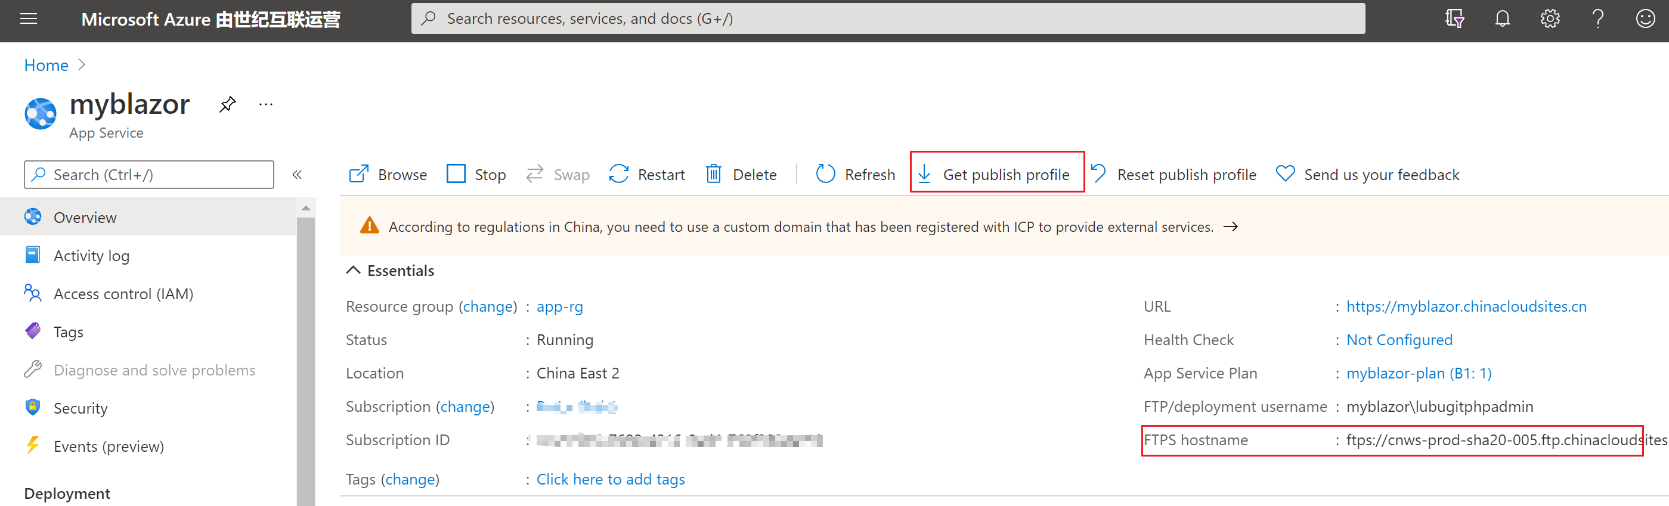Stop the myblazor app
Viewport: 1669px width, 506px height.
(x=476, y=175)
